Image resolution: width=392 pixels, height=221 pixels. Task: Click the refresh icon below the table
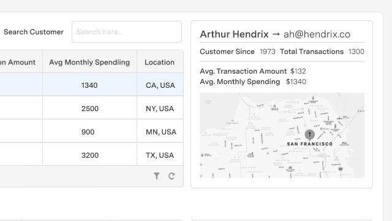click(x=171, y=176)
